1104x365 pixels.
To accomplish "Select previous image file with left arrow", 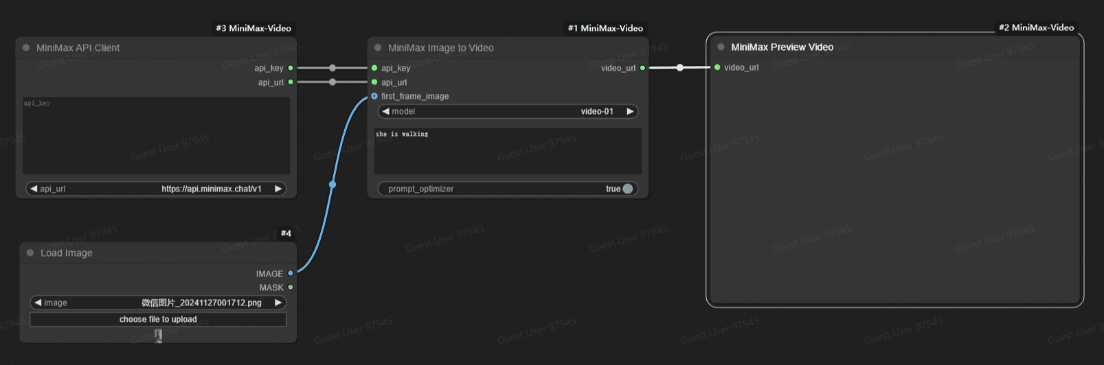I will tap(38, 303).
